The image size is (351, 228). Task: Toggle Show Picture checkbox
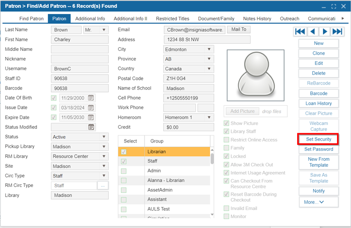click(227, 123)
